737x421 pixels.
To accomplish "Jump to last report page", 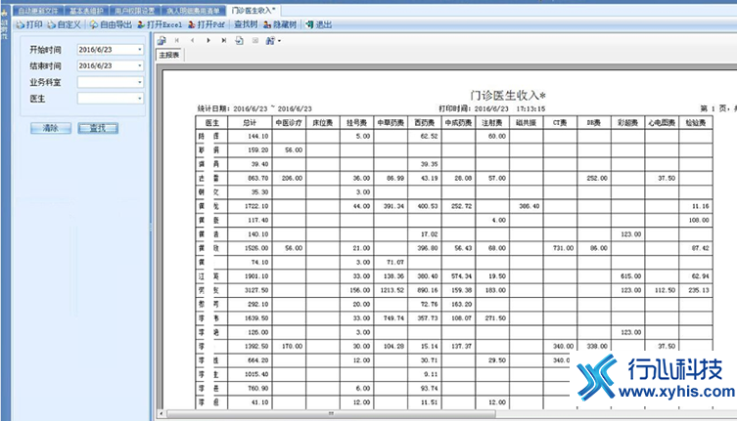I will click(x=224, y=40).
